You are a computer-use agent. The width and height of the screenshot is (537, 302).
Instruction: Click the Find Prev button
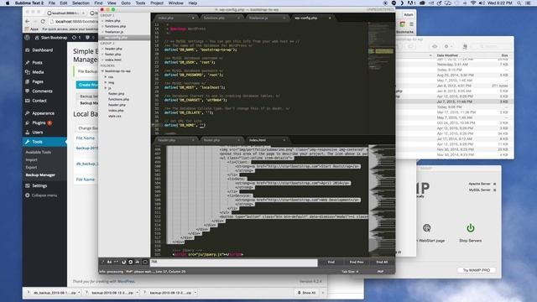[357, 263]
